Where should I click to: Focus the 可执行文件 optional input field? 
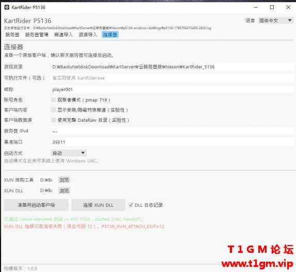[x=172, y=78]
